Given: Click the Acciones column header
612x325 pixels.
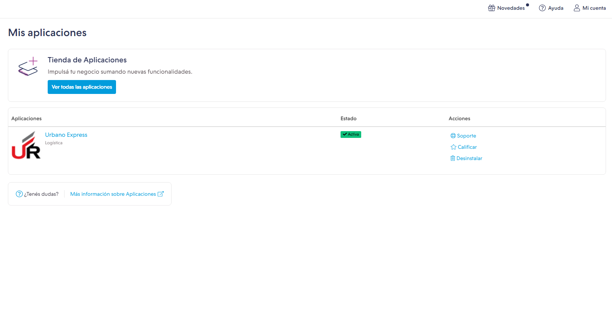Looking at the screenshot, I should (x=459, y=118).
